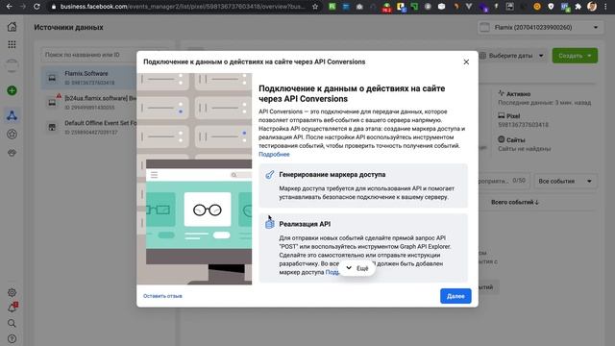Click the Оставить отзыв link
Image resolution: width=615 pixels, height=346 pixels.
(x=162, y=296)
